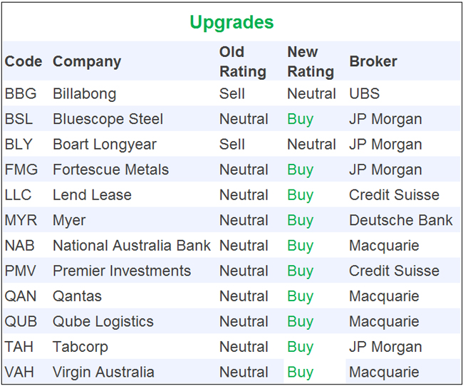Click the Deutsche Bank broker cell
The height and width of the screenshot is (386, 463).
(x=400, y=220)
